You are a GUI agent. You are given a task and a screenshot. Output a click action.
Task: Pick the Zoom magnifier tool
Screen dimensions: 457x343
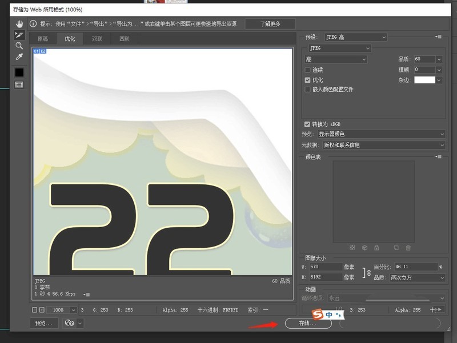pyautogui.click(x=19, y=46)
